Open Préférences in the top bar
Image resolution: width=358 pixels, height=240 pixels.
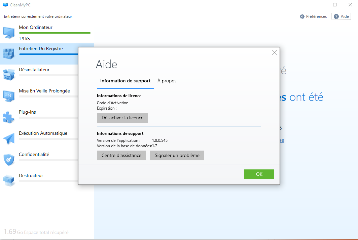click(x=313, y=16)
